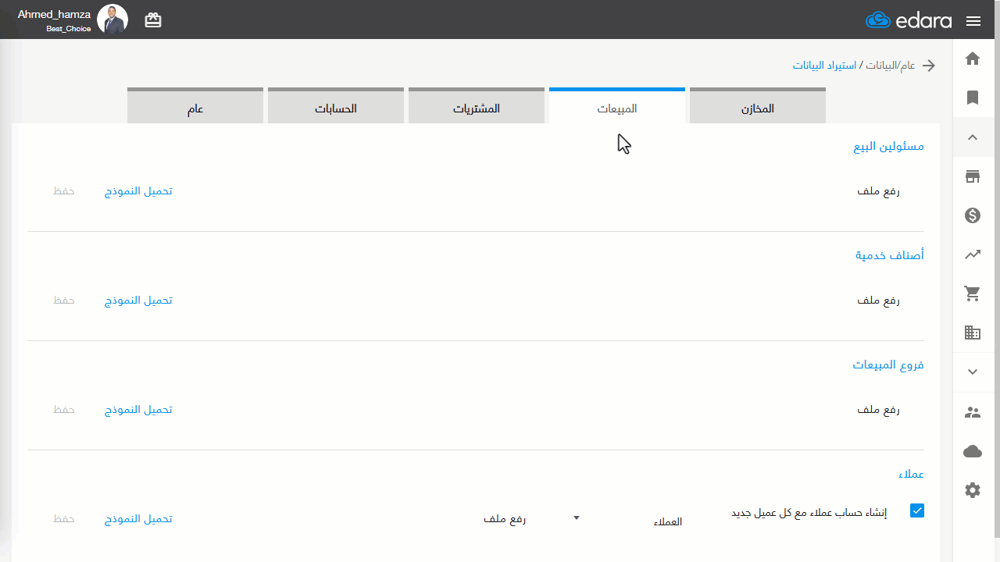This screenshot has width=1000, height=562.
Task: Expand sidebar section with down chevron
Action: click(x=973, y=372)
